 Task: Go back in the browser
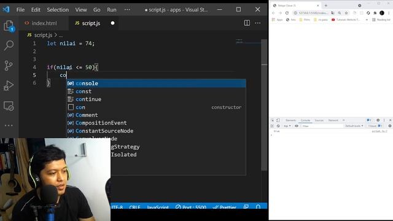point(273,13)
